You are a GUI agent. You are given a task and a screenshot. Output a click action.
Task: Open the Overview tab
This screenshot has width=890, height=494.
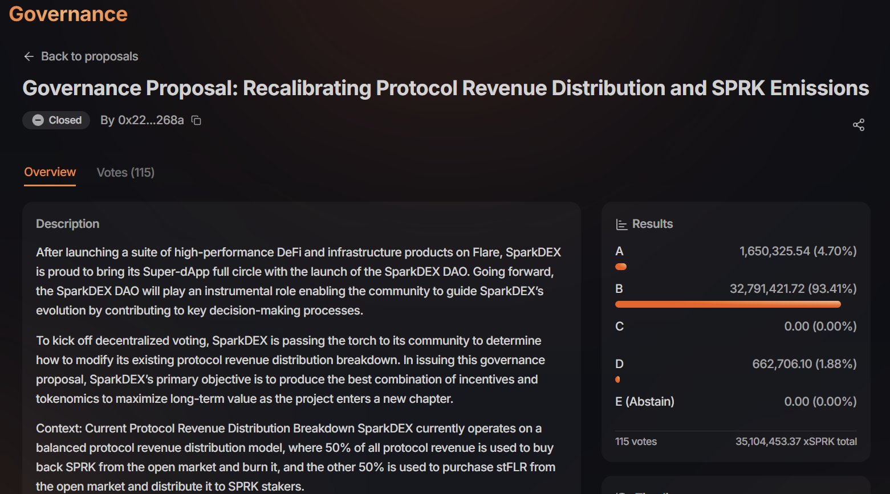(x=50, y=172)
